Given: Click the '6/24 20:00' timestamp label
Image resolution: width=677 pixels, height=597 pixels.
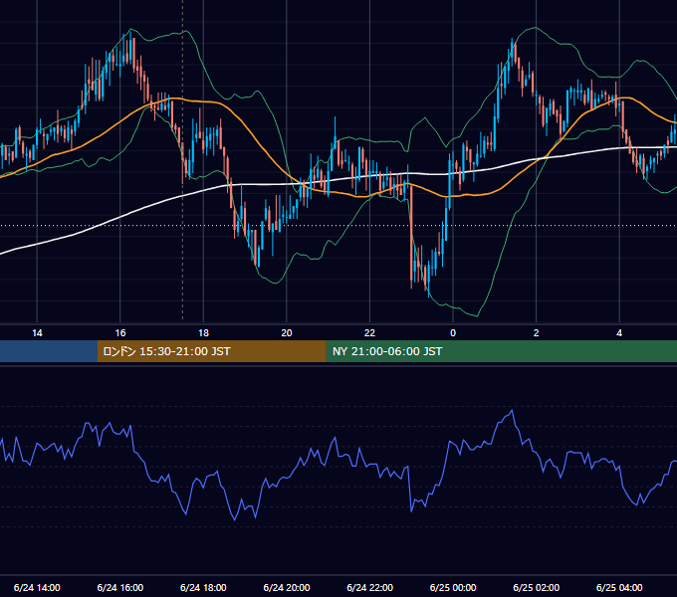Looking at the screenshot, I should click(287, 587).
